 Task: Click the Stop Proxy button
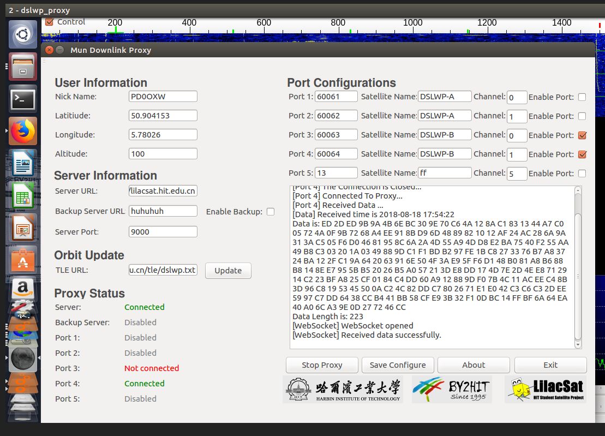[x=322, y=365]
